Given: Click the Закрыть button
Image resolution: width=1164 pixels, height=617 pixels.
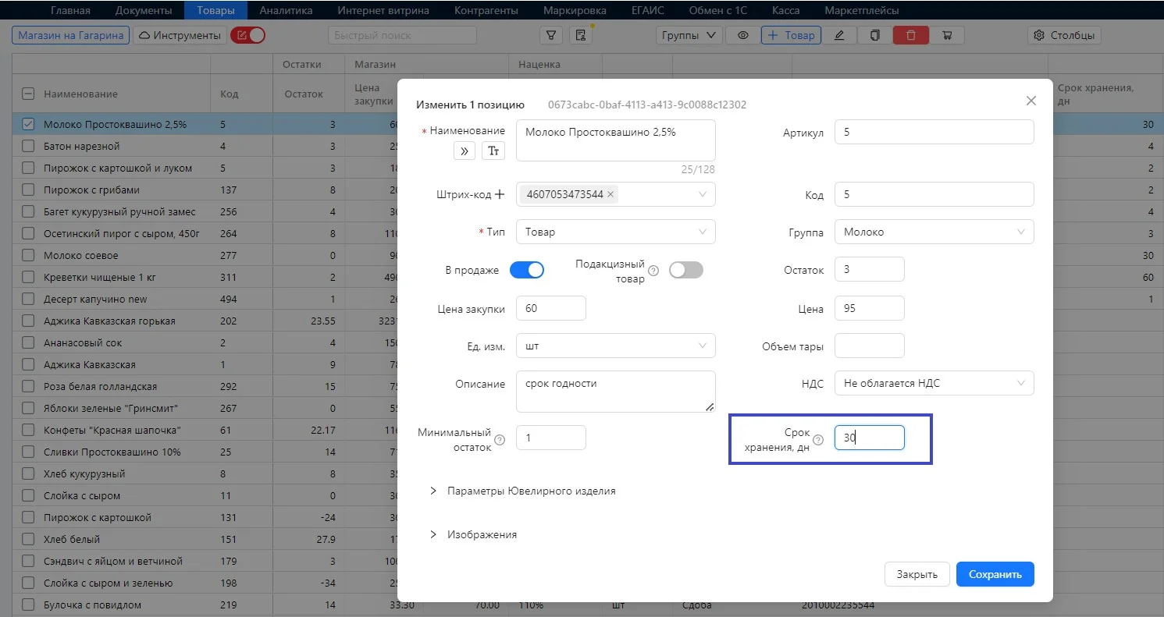Looking at the screenshot, I should (917, 574).
